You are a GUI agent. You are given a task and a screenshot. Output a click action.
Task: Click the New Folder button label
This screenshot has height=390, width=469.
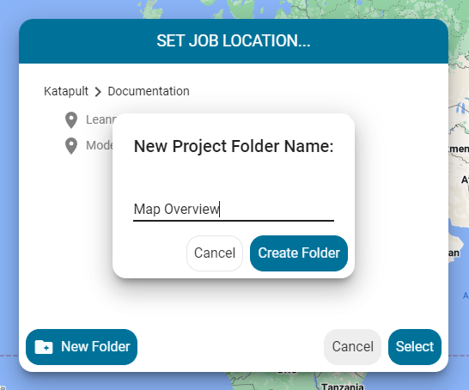(x=95, y=347)
